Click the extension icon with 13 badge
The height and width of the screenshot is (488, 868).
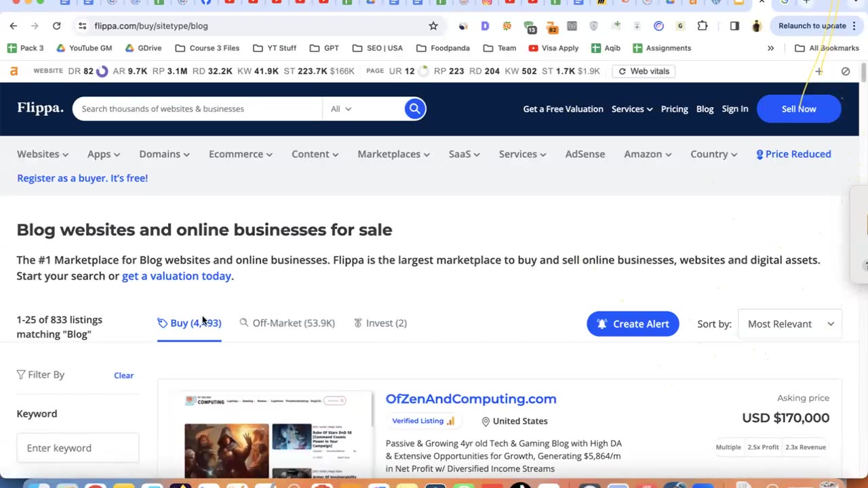tap(530, 27)
